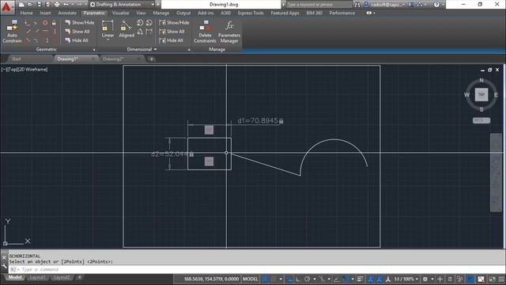Click the Geometric Show All button
Screen dimensions: 506x285
tap(77, 32)
